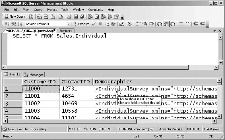The image size is (225, 140).
Task: Design the query in the editor
Action: click(121, 24)
